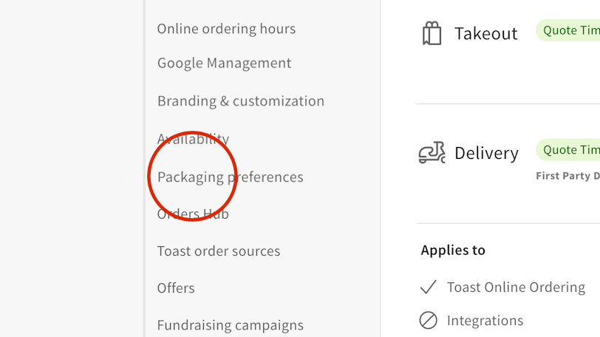Click the Toast Online Ordering label
Image resolution: width=600 pixels, height=337 pixels.
tap(516, 287)
